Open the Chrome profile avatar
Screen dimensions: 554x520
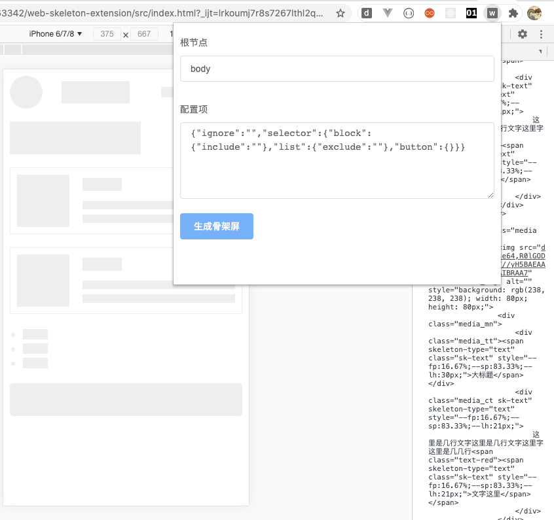[534, 14]
